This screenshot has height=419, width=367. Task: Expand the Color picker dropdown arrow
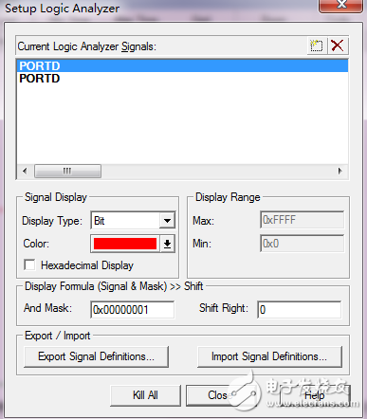[x=167, y=244]
